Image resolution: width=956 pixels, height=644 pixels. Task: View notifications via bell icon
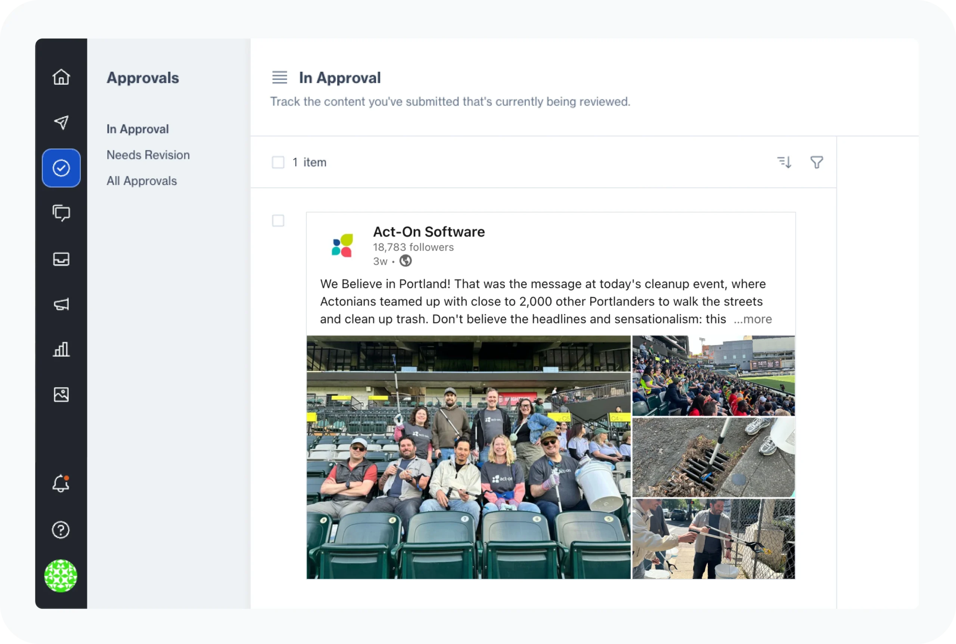[x=61, y=483]
